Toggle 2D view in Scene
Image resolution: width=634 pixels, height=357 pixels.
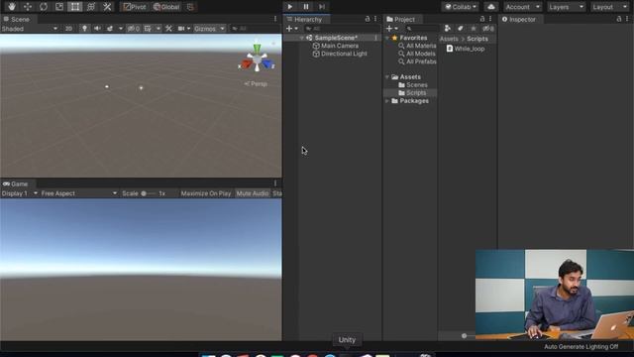(x=68, y=29)
